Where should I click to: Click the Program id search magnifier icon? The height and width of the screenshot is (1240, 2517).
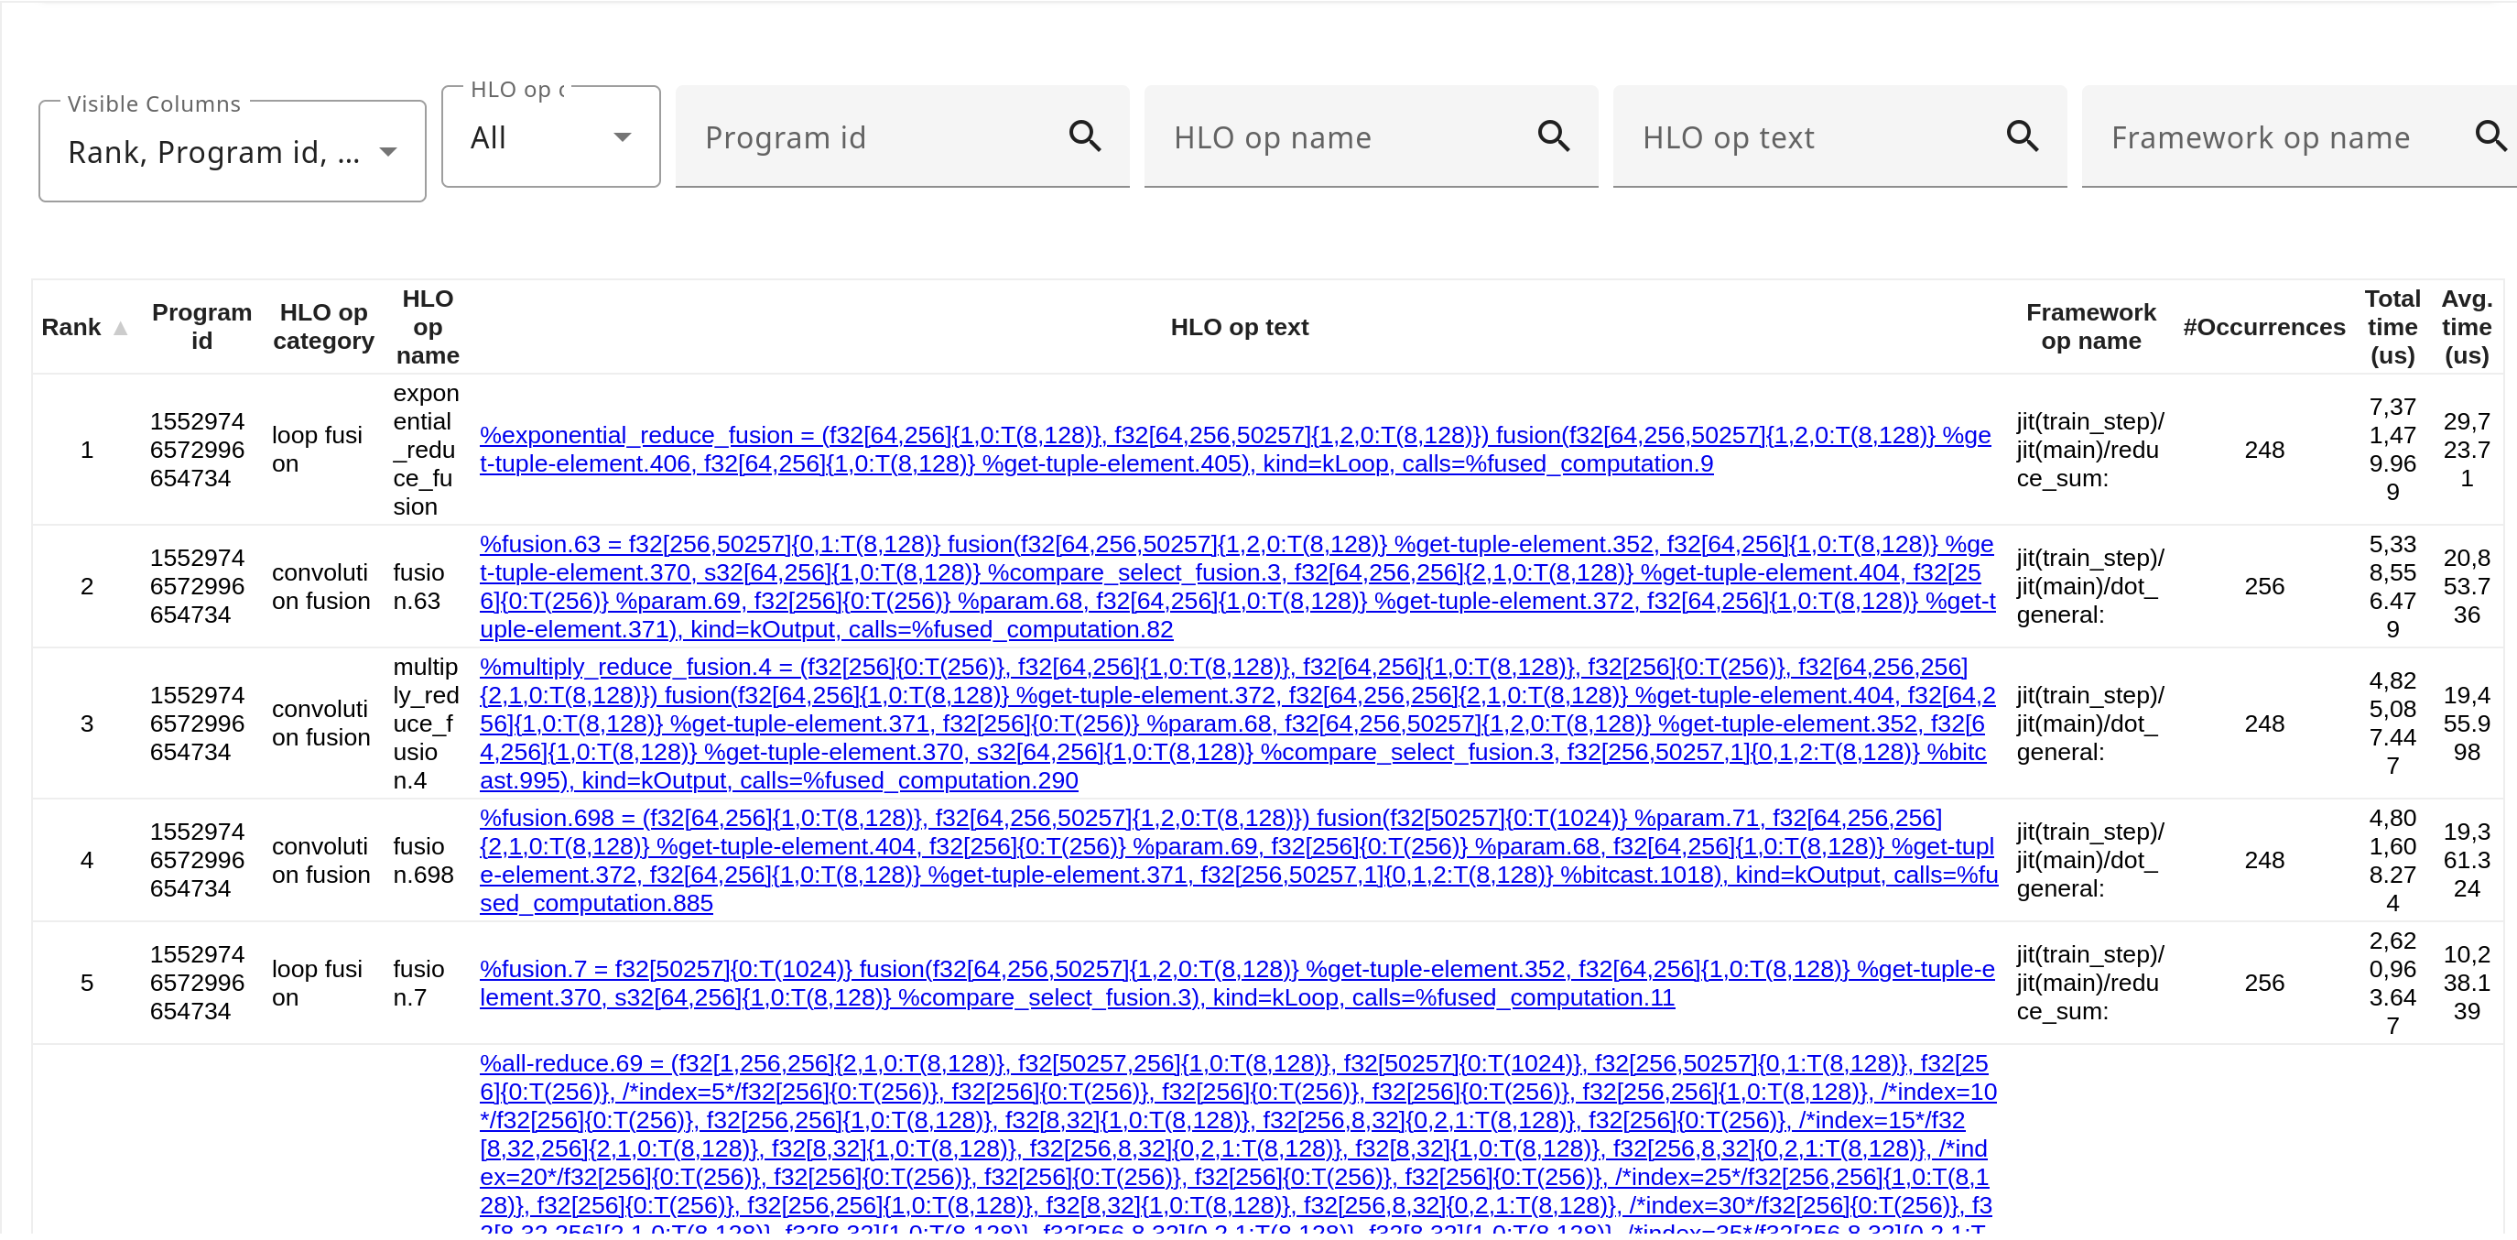point(1085,136)
